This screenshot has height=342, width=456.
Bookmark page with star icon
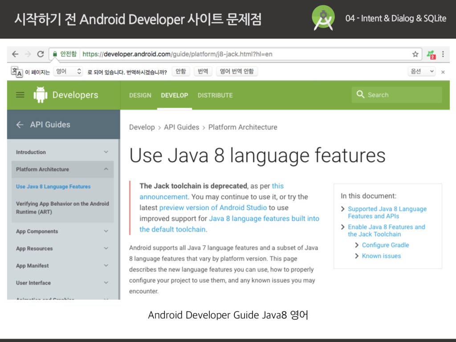pyautogui.click(x=415, y=54)
